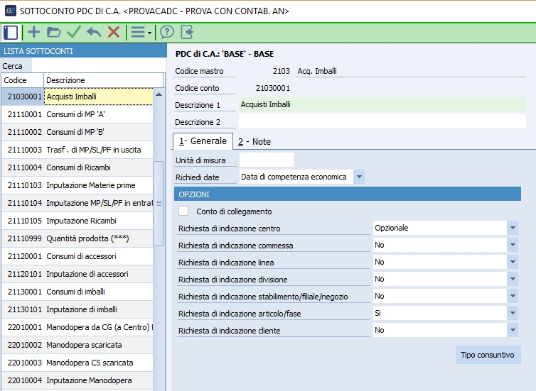
Task: Open Richiesta di indicazione centro dropdown
Action: [x=512, y=228]
